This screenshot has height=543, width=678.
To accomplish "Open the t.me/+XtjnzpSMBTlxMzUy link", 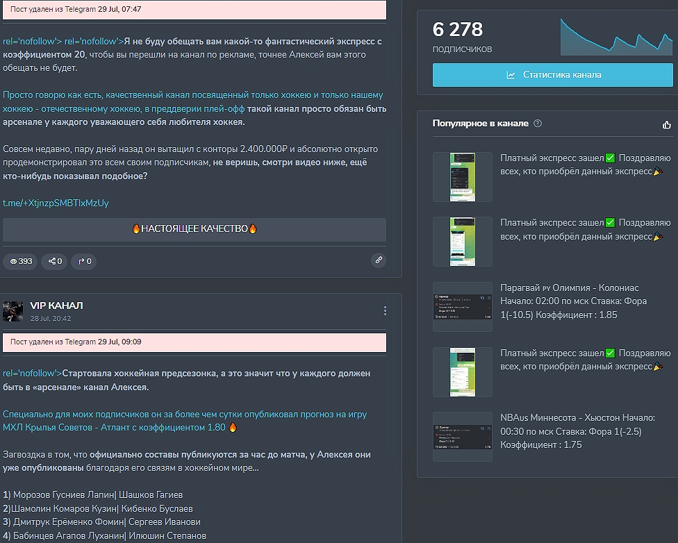I will click(56, 203).
